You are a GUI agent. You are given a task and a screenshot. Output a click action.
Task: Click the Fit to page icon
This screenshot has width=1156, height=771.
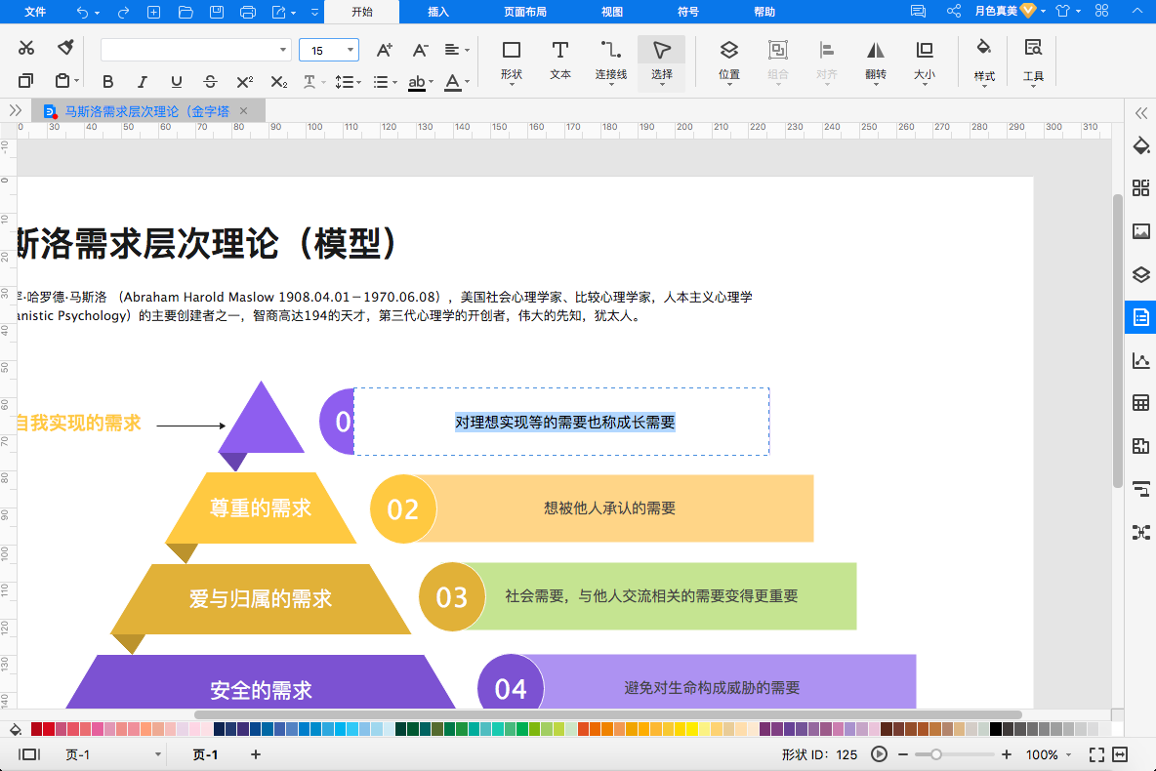(x=1096, y=754)
